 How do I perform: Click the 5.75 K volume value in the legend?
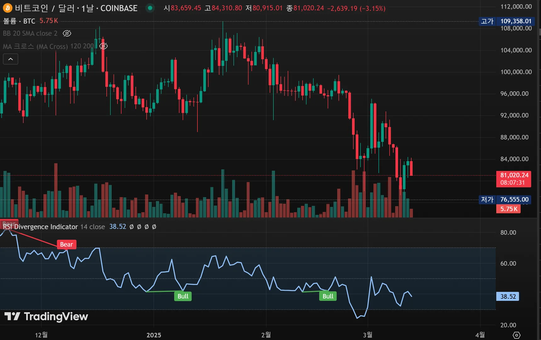(x=49, y=21)
